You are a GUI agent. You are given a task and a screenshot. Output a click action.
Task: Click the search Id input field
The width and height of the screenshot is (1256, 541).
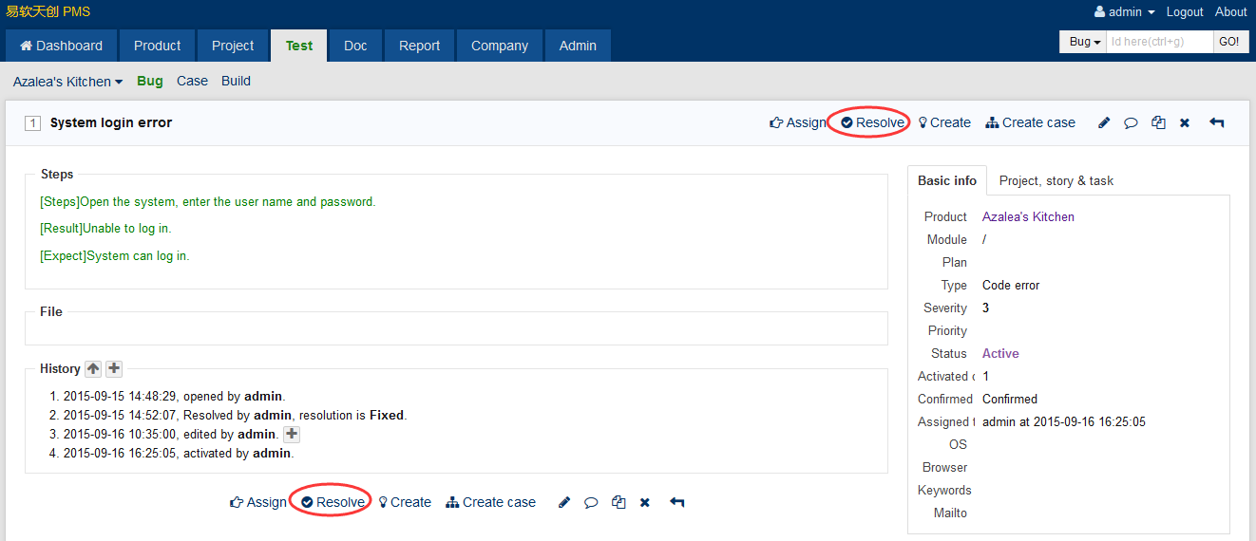tap(1159, 42)
